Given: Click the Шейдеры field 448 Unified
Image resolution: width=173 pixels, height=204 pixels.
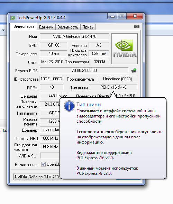Looking at the screenshot, I should coord(58,96).
